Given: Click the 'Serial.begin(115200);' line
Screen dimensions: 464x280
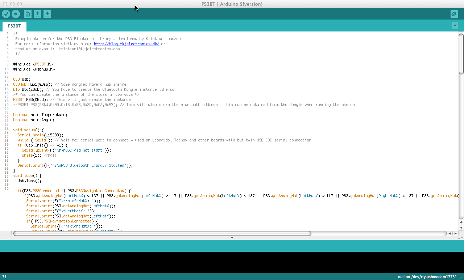Looking at the screenshot, I should (x=40, y=135).
